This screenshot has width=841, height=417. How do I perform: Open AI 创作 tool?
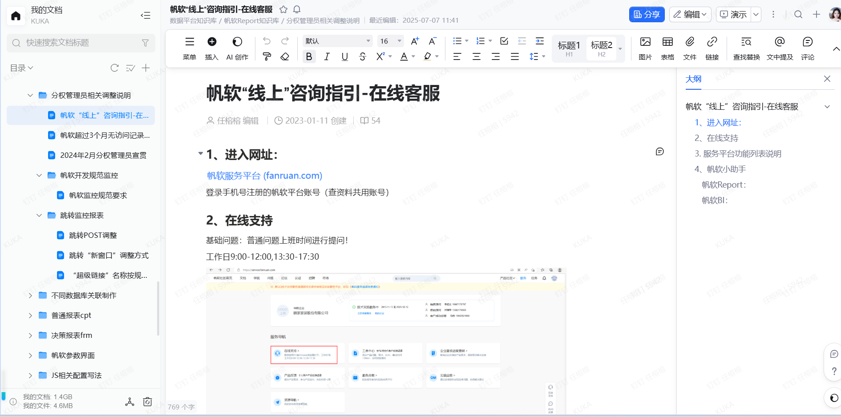(237, 48)
